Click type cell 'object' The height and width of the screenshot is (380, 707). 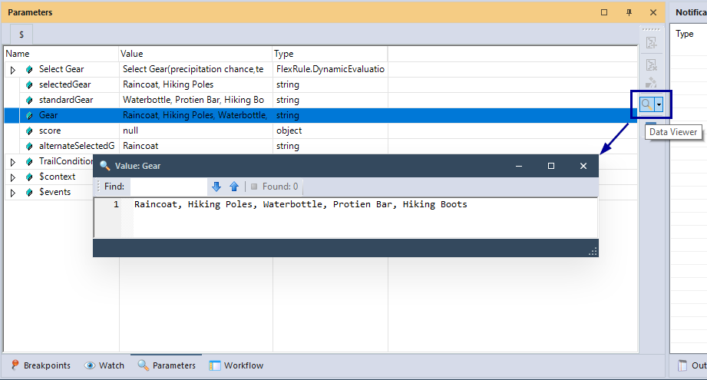point(331,131)
